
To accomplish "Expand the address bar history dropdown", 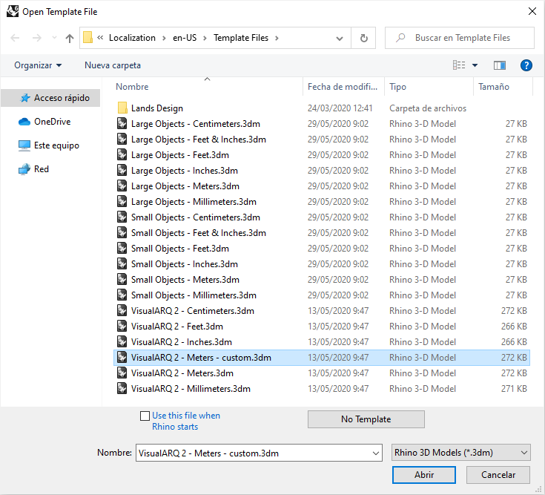I will (340, 39).
